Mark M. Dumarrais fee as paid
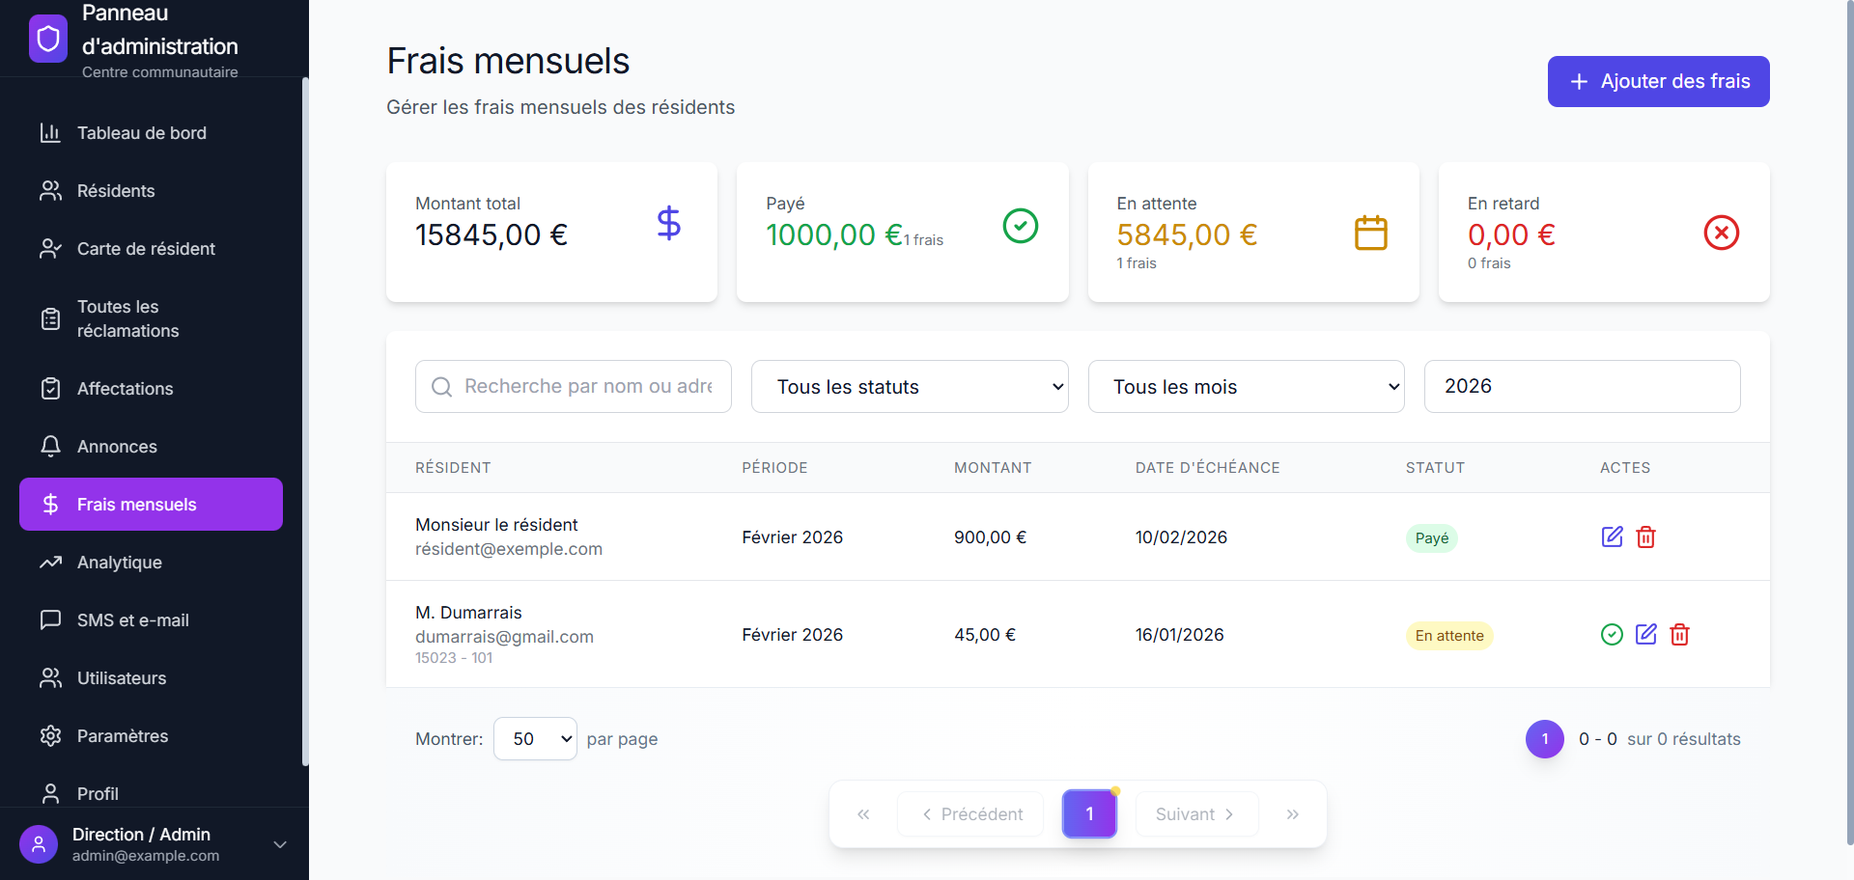 click(x=1612, y=634)
